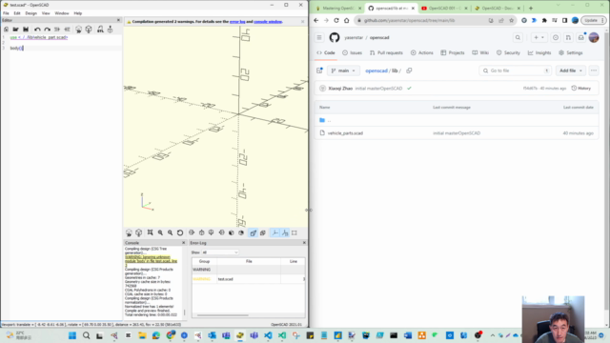Toggle Orthogonal projection in viewport toolbar
The image size is (610, 343).
263,232
